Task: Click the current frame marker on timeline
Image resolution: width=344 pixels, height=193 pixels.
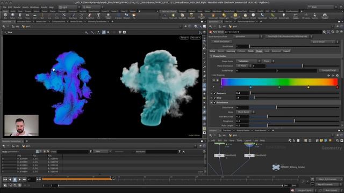Action: [x=112, y=178]
